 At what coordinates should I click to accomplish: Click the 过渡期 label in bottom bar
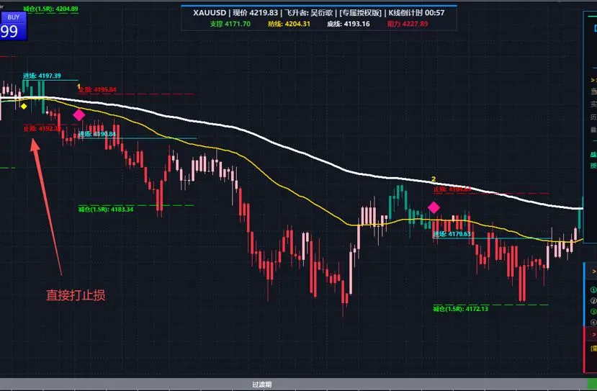pyautogui.click(x=262, y=385)
